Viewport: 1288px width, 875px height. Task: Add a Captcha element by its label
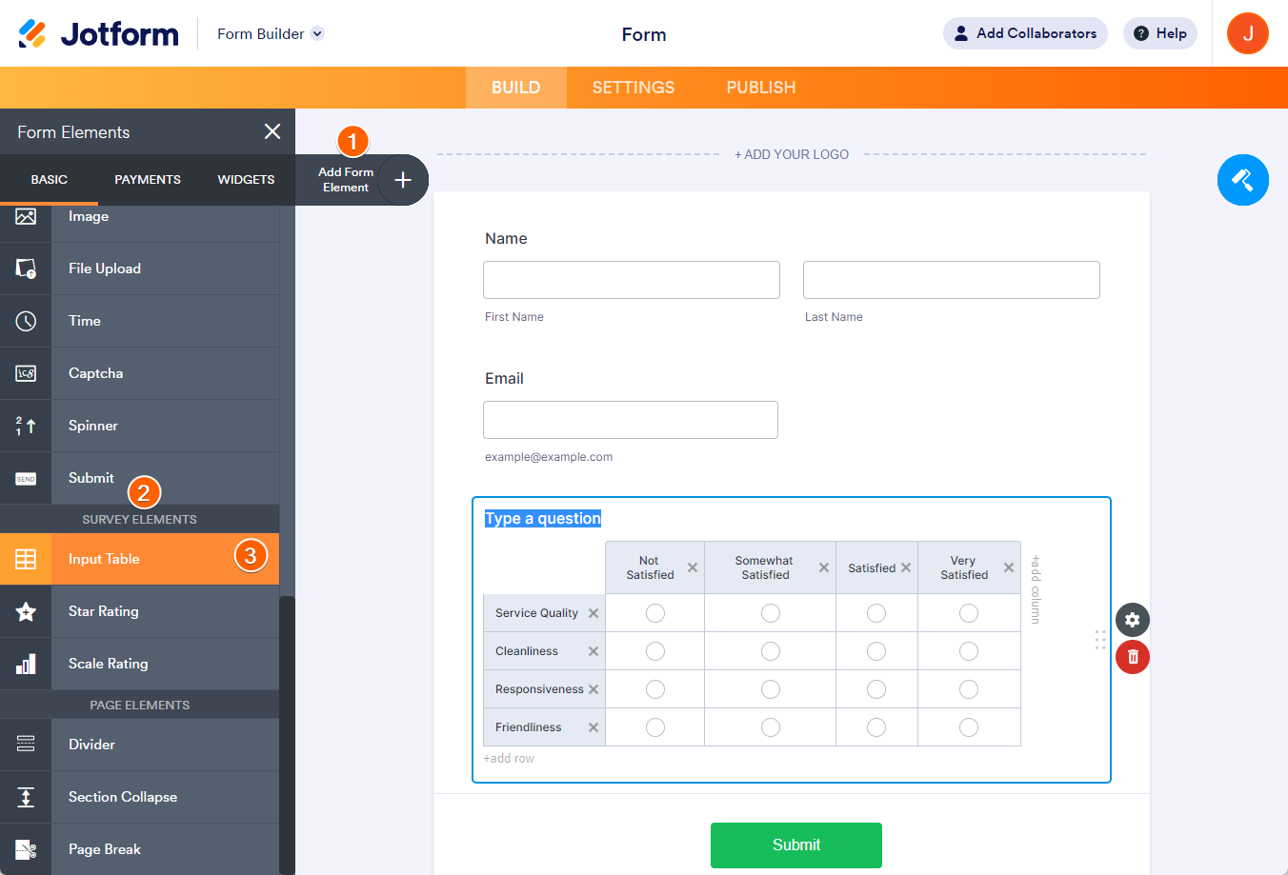[95, 373]
